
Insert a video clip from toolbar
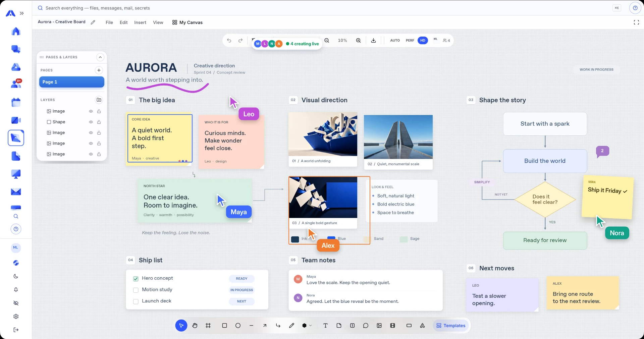(x=393, y=326)
